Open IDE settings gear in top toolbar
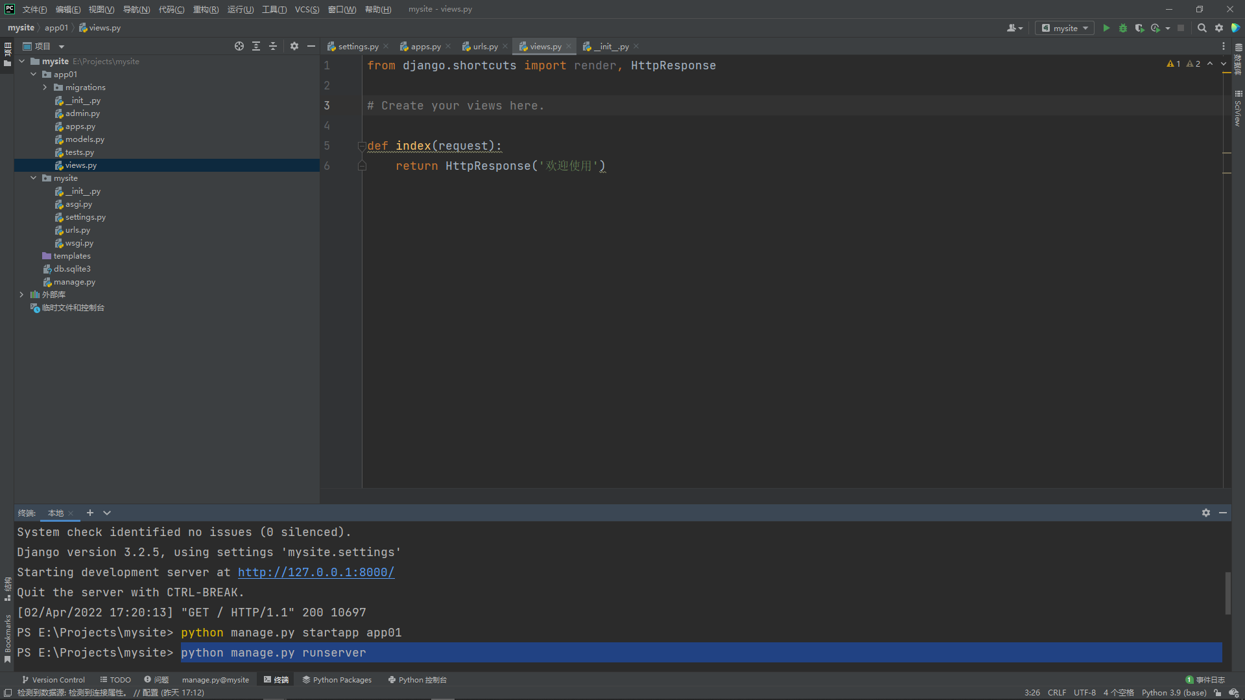This screenshot has width=1245, height=700. [x=1219, y=28]
